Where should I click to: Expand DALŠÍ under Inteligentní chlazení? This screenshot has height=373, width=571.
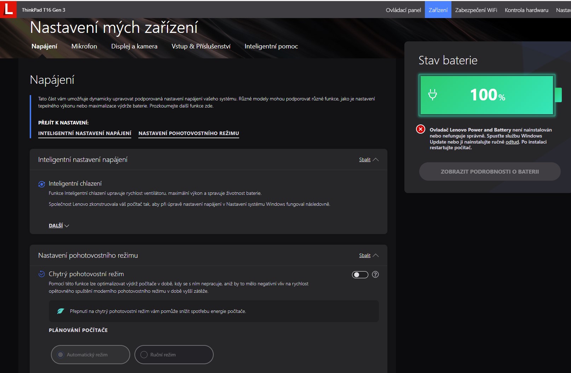pyautogui.click(x=59, y=226)
